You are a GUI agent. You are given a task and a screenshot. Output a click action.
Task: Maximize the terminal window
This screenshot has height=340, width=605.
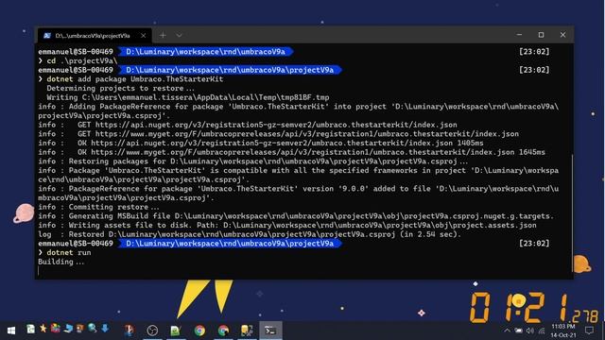point(541,35)
